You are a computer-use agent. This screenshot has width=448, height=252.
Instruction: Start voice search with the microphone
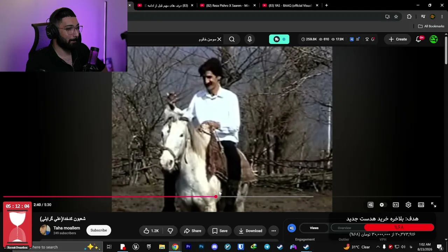point(250,39)
